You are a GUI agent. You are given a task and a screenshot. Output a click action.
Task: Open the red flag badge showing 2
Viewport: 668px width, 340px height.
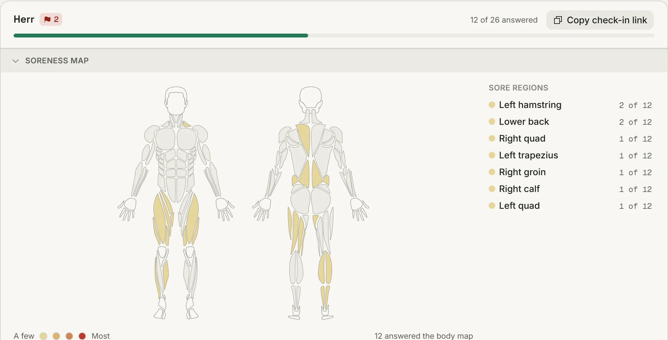[51, 19]
